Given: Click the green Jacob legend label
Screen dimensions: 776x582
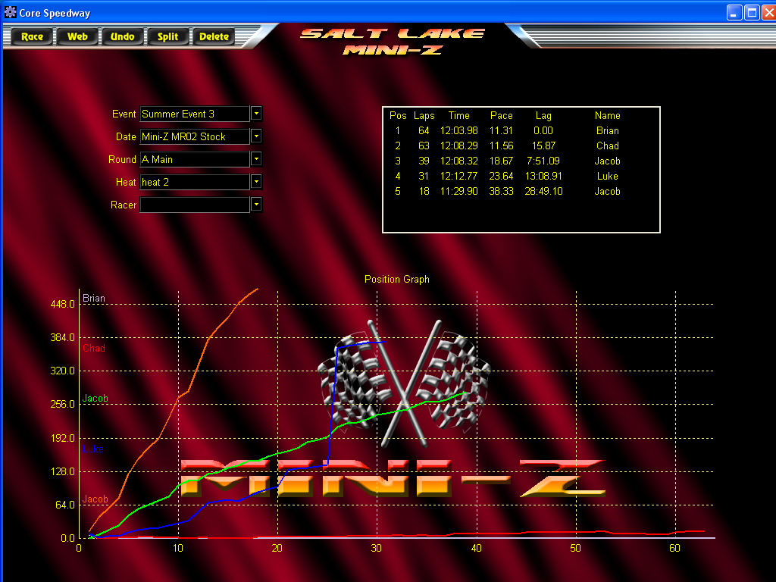Looking at the screenshot, I should coord(95,399).
